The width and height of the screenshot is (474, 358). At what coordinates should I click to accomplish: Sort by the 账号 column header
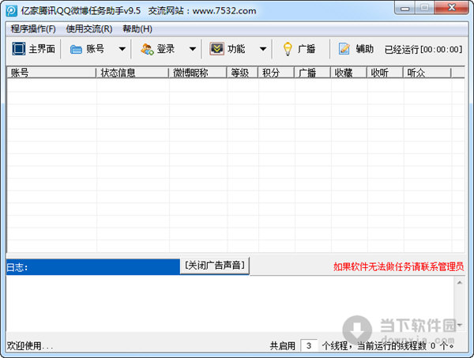51,73
